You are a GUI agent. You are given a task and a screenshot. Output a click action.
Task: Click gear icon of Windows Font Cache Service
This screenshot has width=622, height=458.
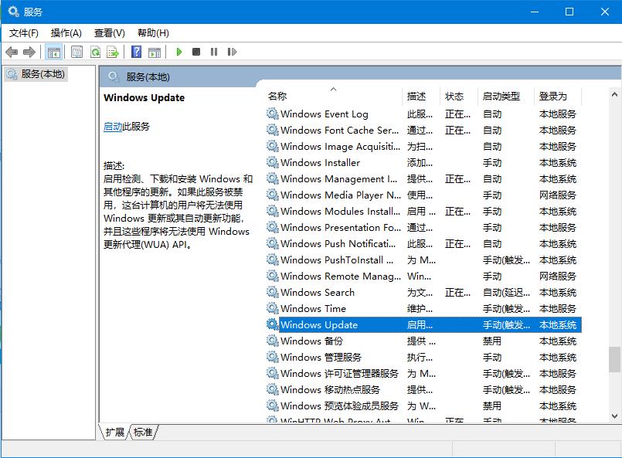pyautogui.click(x=272, y=130)
